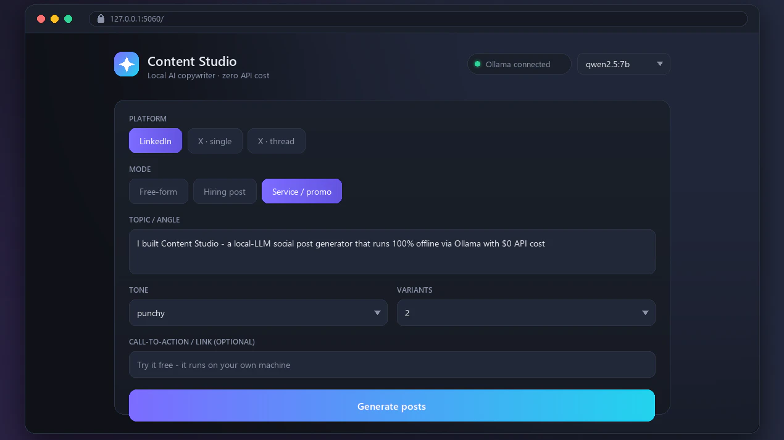Image resolution: width=784 pixels, height=440 pixels.
Task: Click the MODE section label
Action: pos(140,169)
